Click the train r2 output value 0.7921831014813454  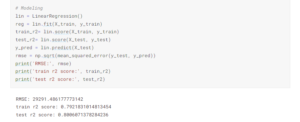tap(86, 107)
